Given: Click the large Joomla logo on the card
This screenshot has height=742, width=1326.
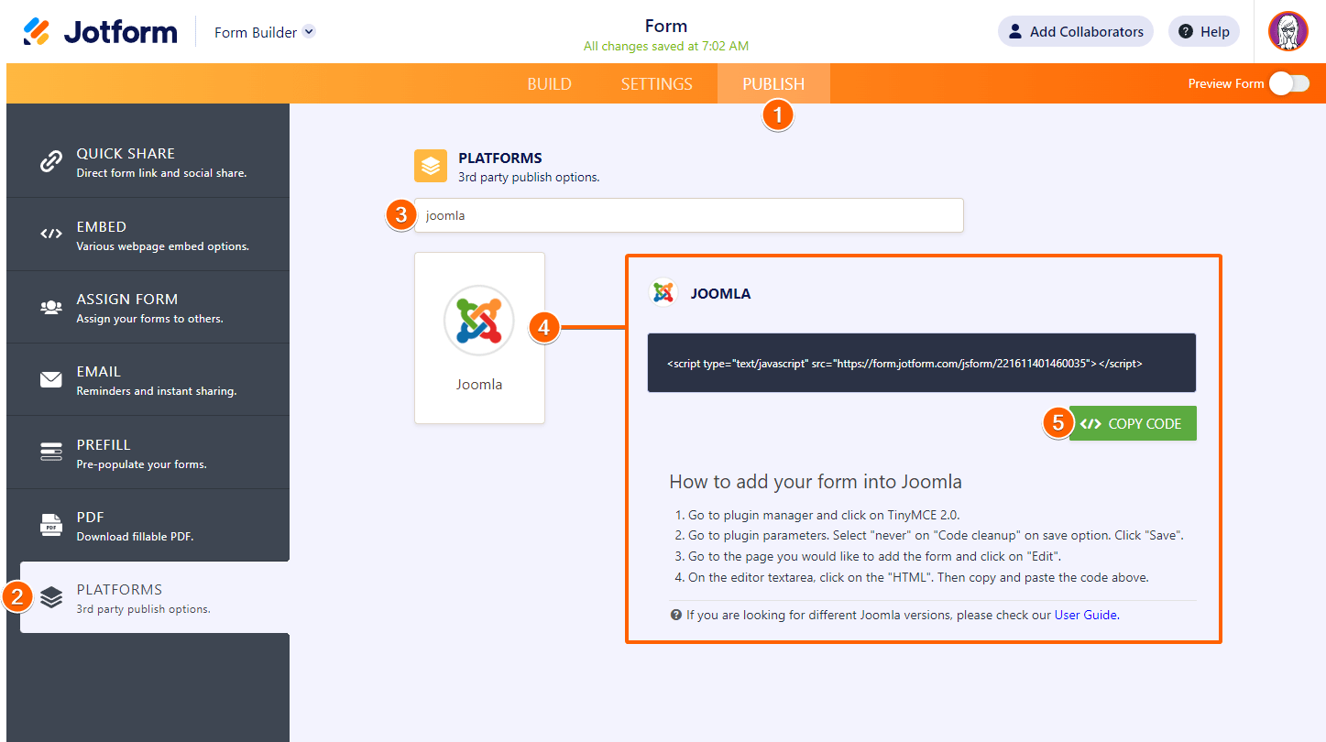Looking at the screenshot, I should 479,321.
